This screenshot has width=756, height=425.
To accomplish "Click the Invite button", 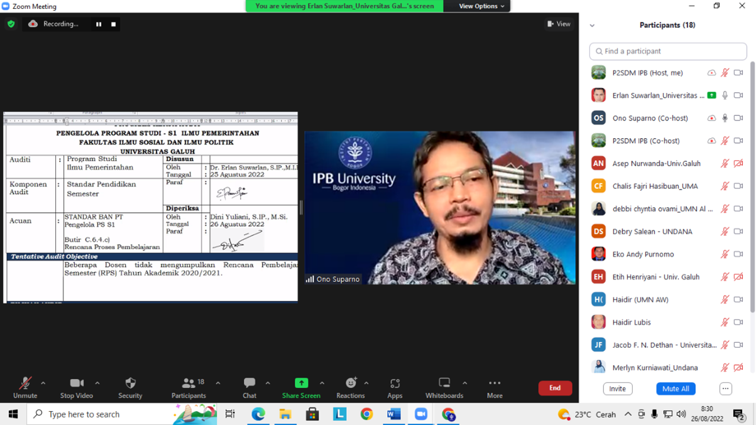I will (617, 389).
